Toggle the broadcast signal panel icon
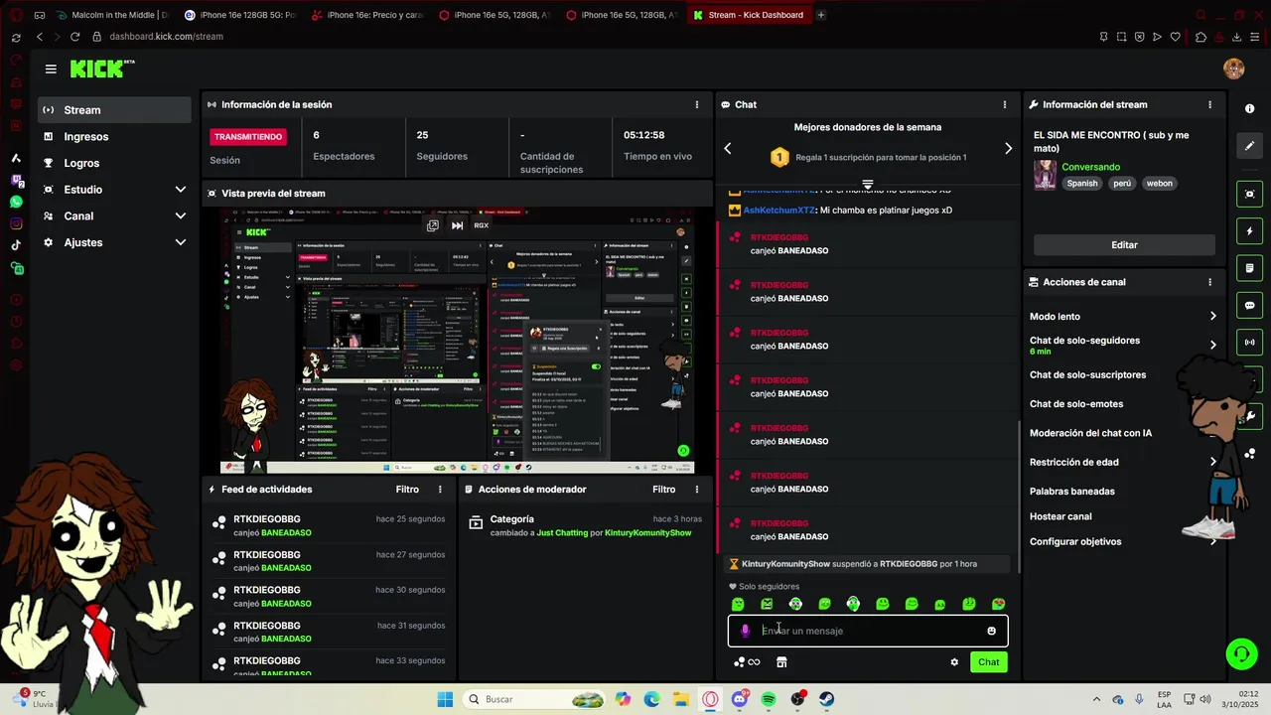 pyautogui.click(x=1249, y=343)
